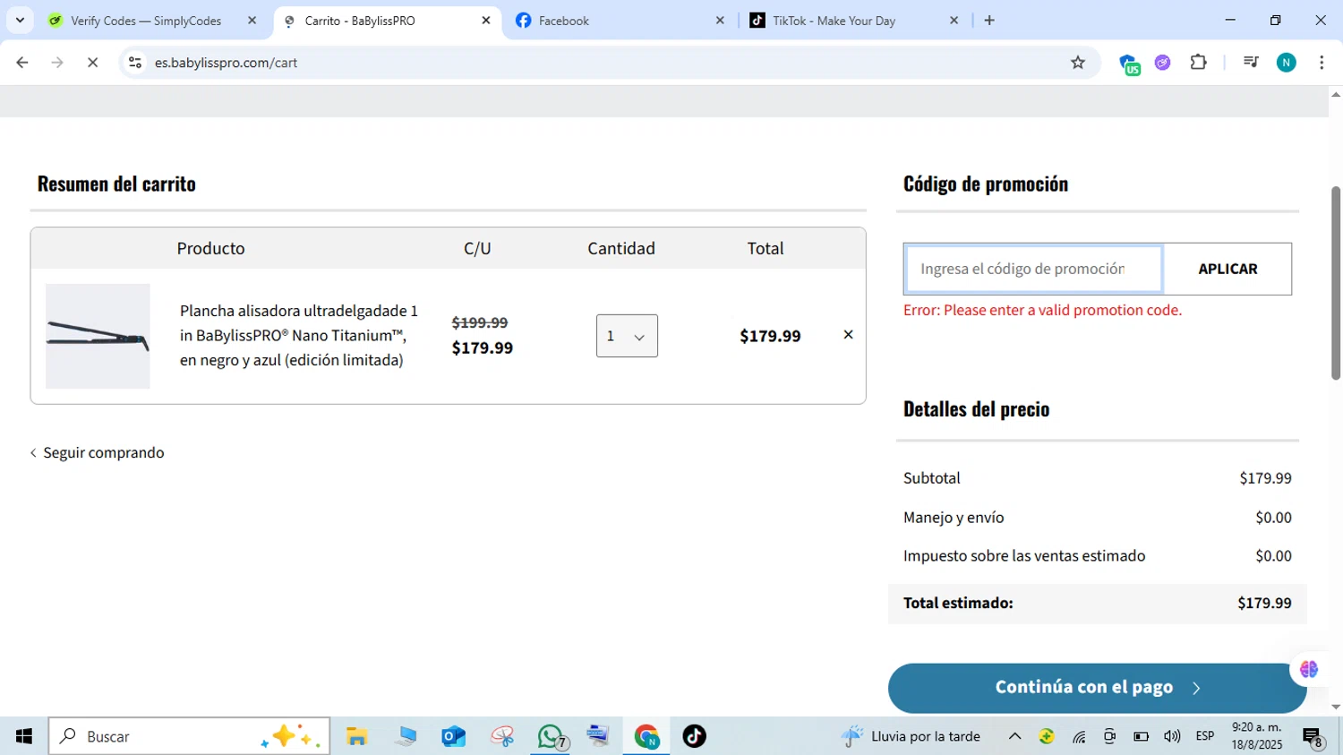The image size is (1343, 755).
Task: Open the tab search dropdown arrow
Action: 20,21
